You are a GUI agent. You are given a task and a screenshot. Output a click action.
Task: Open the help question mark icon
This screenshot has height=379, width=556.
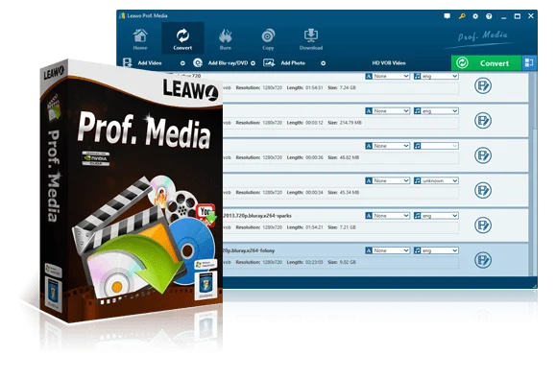click(x=489, y=16)
